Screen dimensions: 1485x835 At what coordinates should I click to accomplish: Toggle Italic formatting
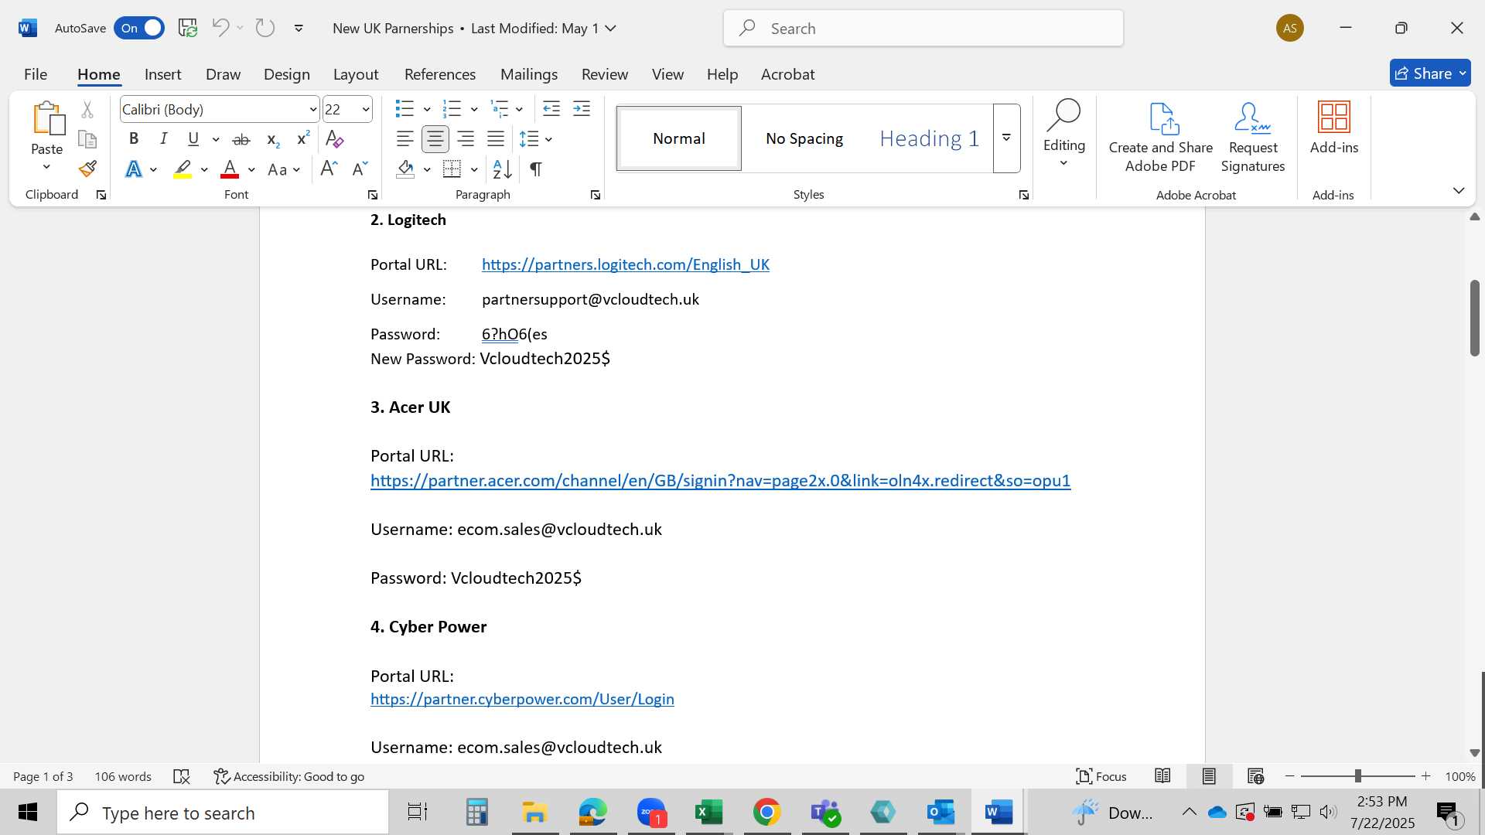163,139
